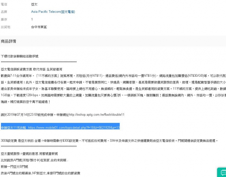
Task: Click the line 塊錢。精打細算的您千萬不能錯過！
Action: [x=25, y=102]
